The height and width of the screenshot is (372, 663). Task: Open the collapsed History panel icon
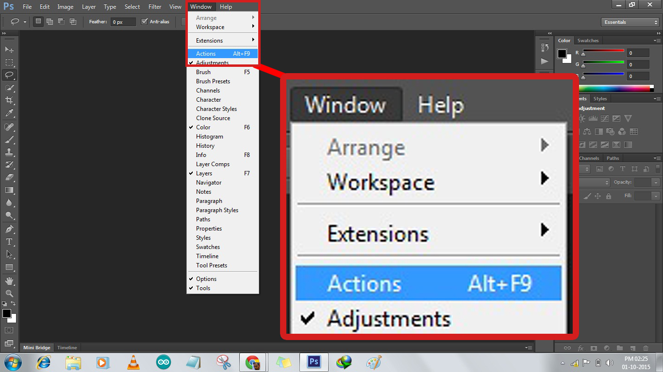(x=545, y=47)
